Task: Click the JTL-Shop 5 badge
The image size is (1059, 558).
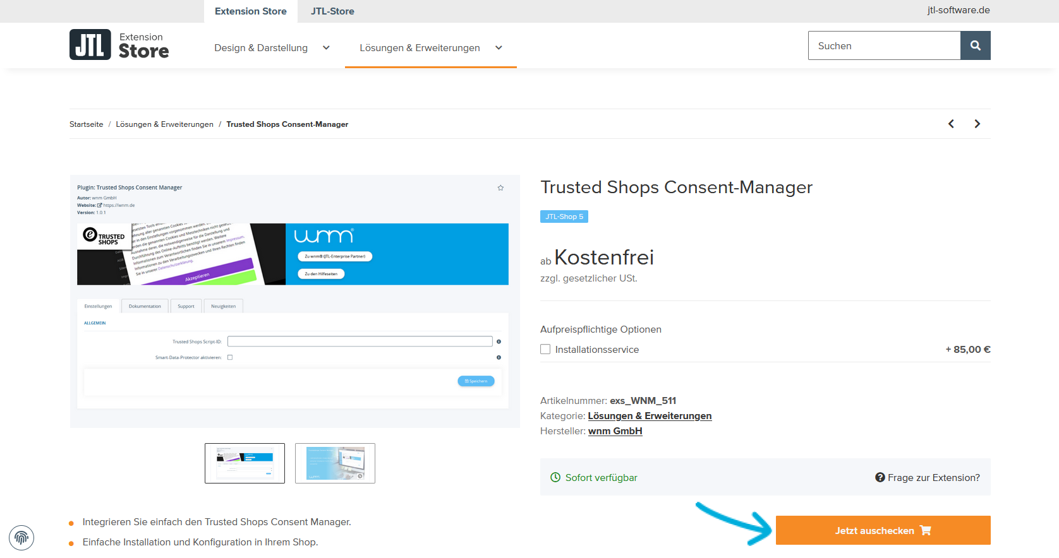Action: (x=564, y=217)
